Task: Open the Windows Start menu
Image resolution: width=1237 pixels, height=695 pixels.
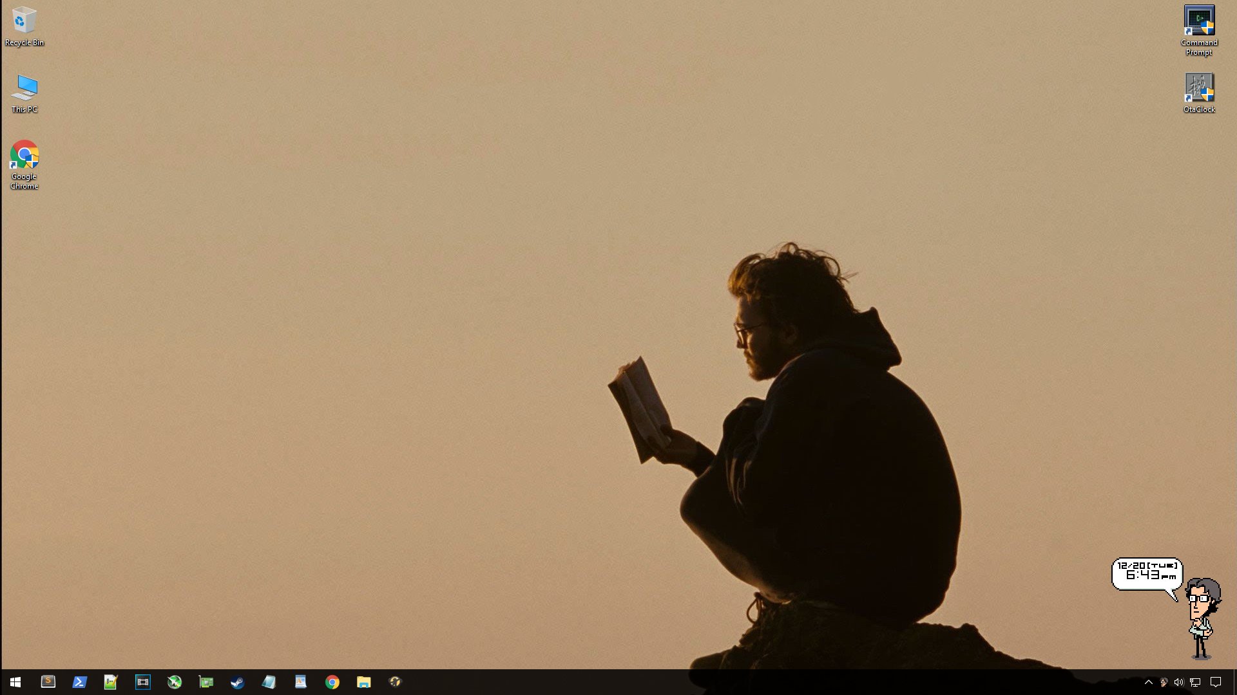Action: point(15,682)
